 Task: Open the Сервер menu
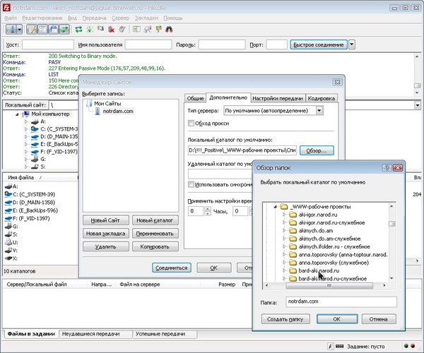pos(121,18)
